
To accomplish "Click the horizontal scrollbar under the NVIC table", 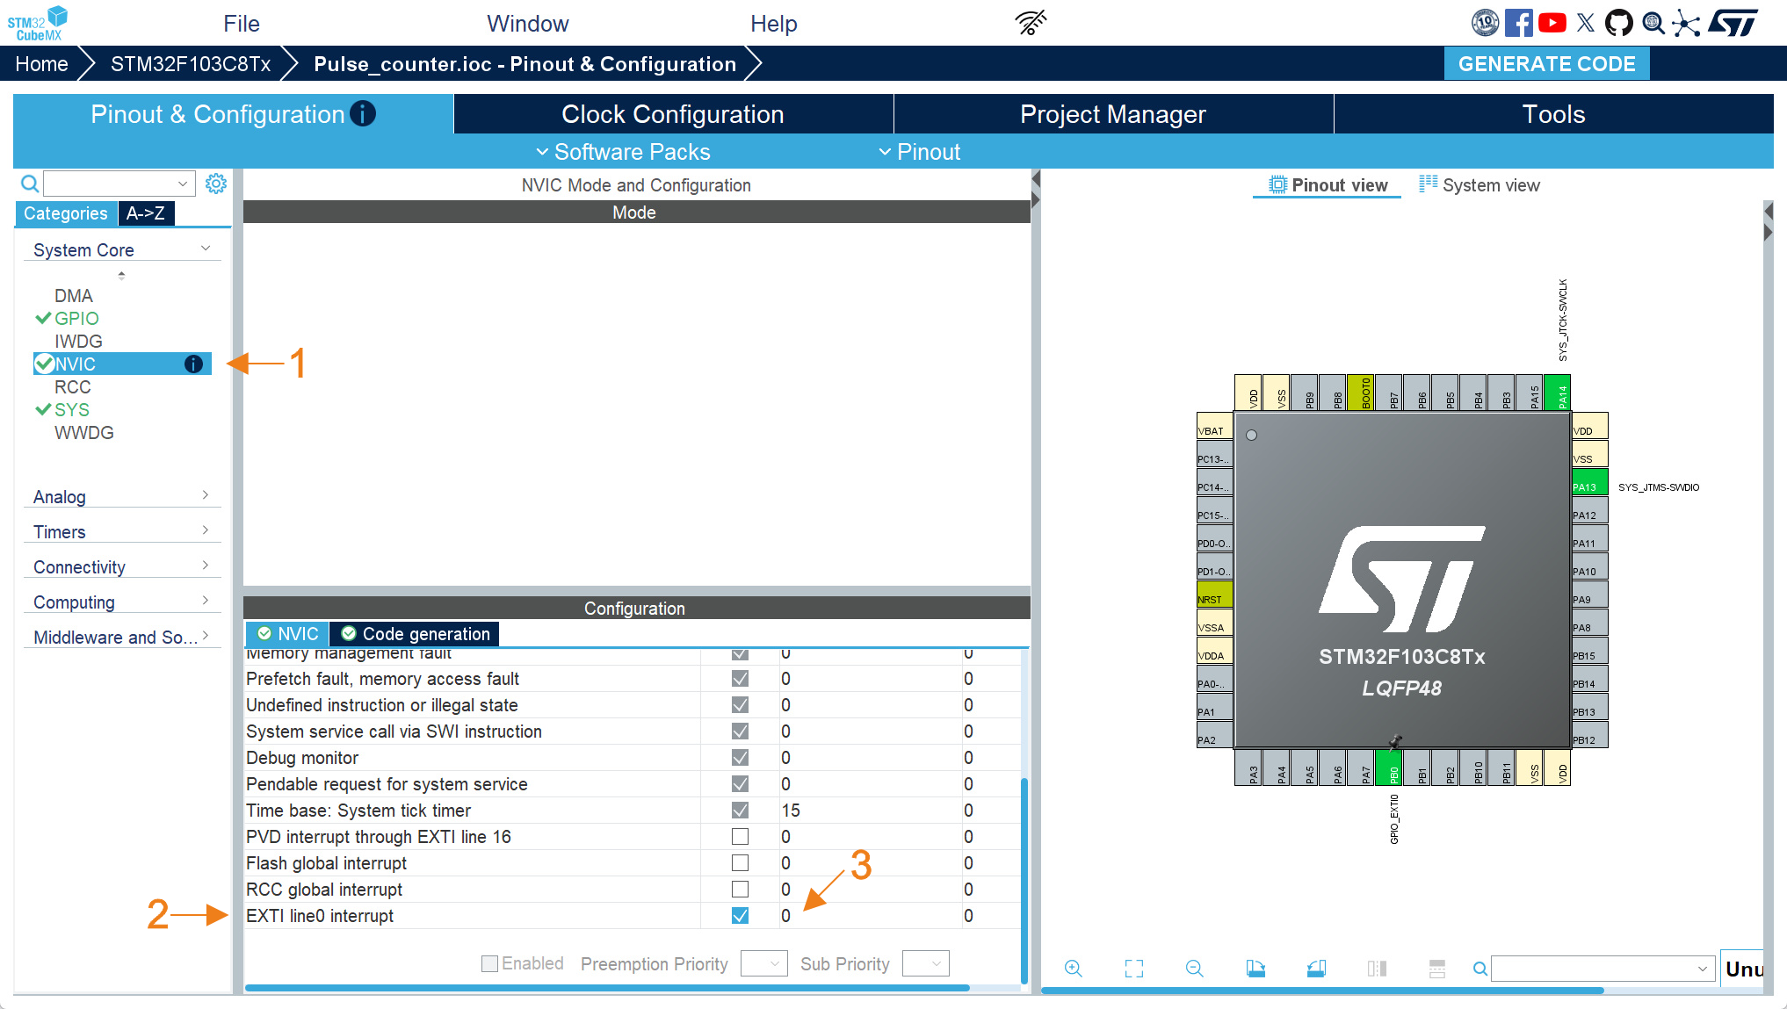I will click(607, 988).
